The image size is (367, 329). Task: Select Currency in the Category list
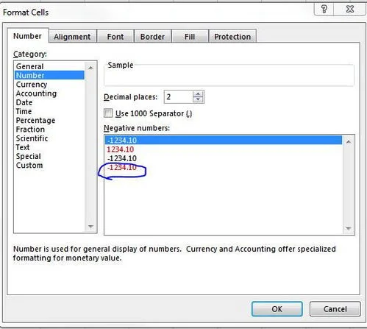click(x=32, y=85)
